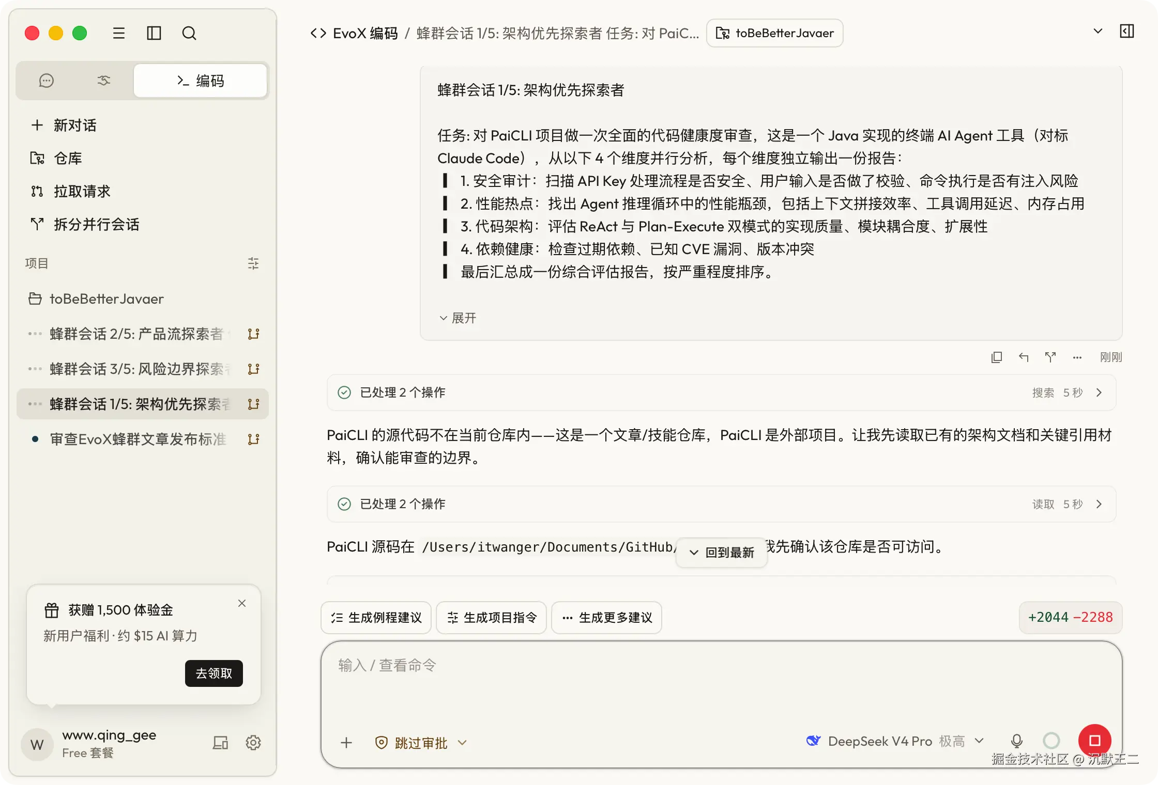Click the toBeBetterJavaer repo button

(774, 33)
